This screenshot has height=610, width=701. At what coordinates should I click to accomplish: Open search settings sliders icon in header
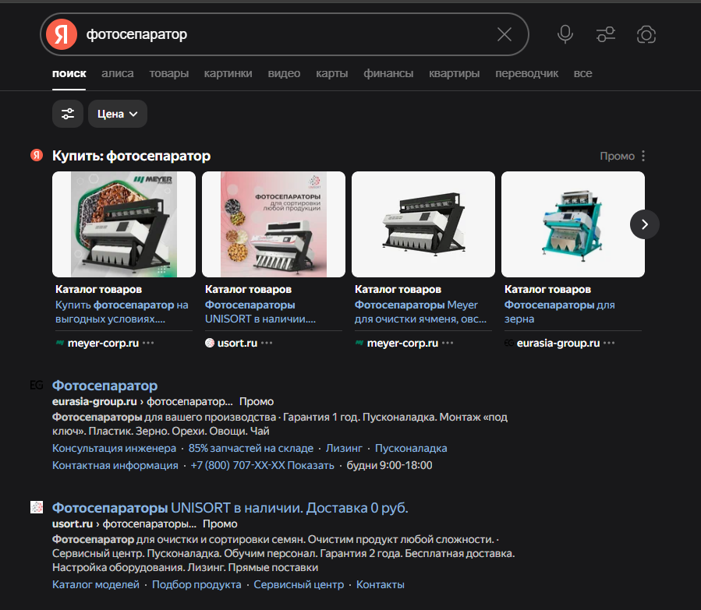pos(605,34)
